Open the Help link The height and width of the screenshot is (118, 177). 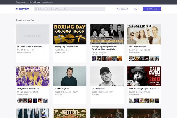[x=135, y=9]
